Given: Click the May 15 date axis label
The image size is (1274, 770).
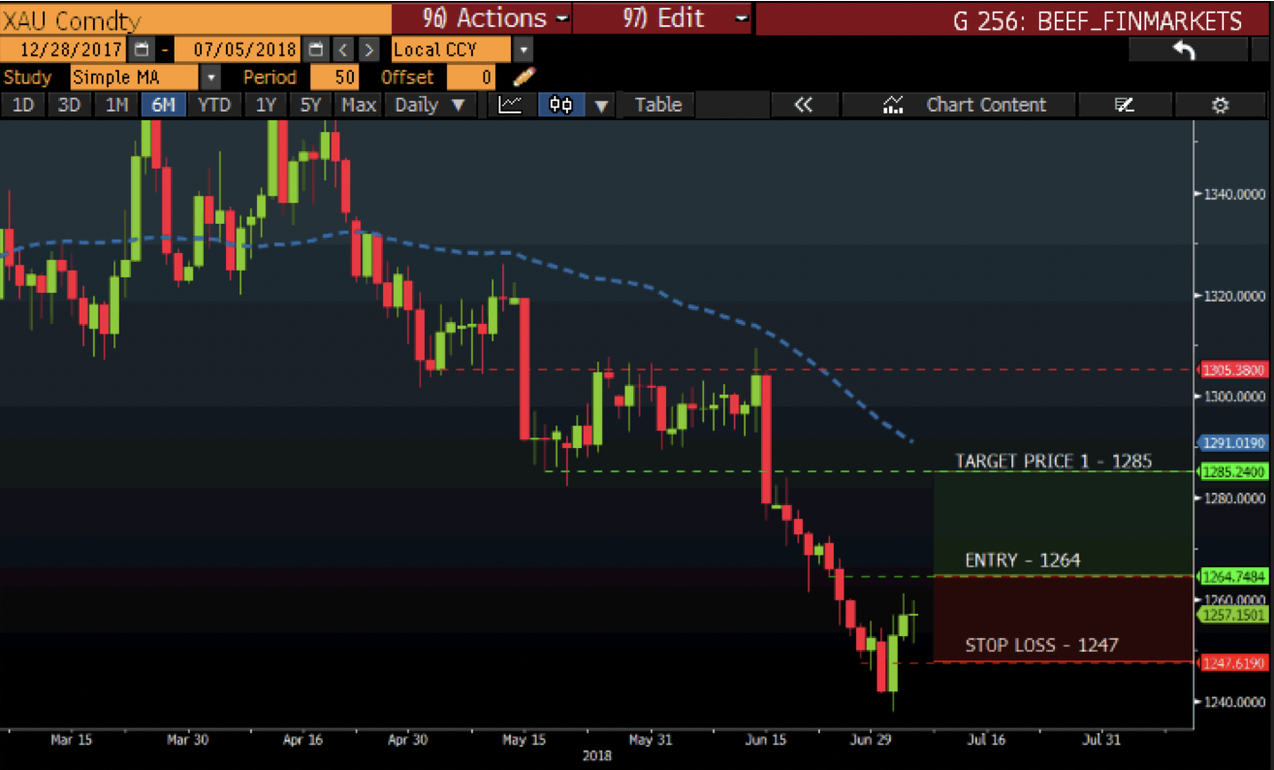Looking at the screenshot, I should point(524,740).
